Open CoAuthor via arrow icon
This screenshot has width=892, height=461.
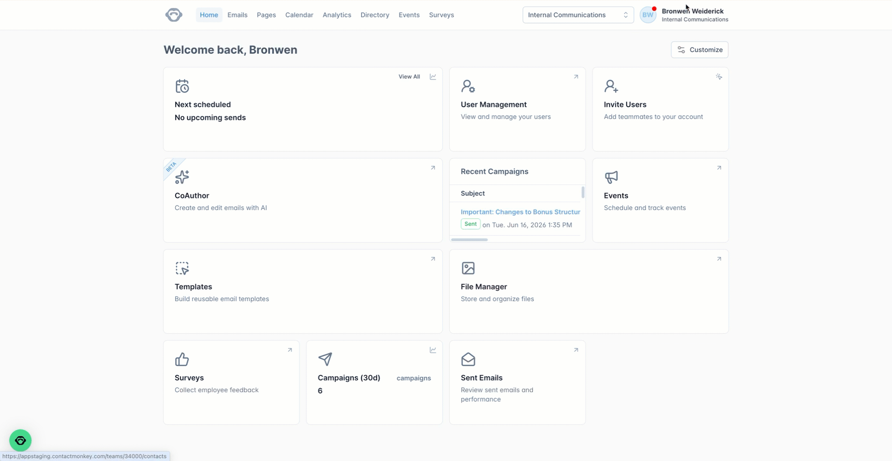pyautogui.click(x=433, y=168)
